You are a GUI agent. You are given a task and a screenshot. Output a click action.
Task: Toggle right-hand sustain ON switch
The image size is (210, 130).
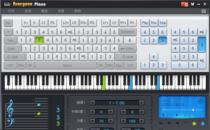click(x=133, y=129)
